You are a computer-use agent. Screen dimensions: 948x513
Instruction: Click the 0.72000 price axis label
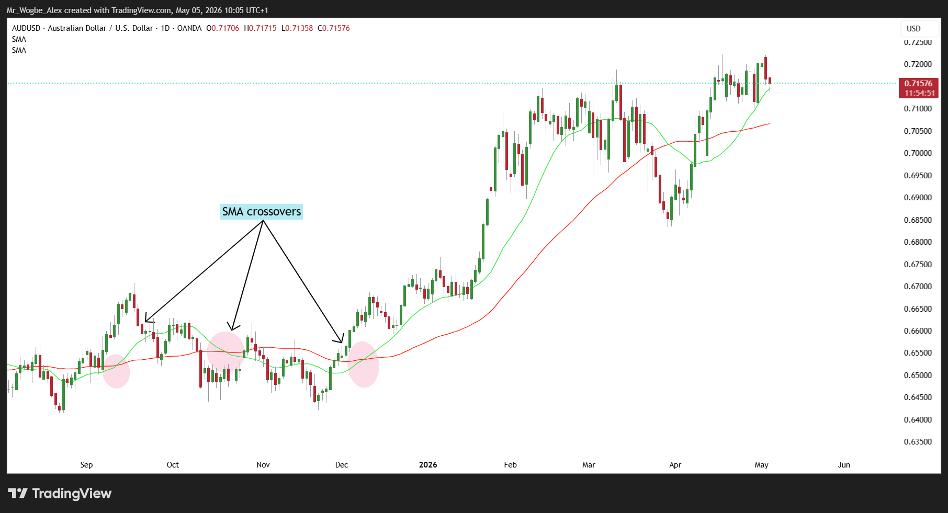[918, 64]
